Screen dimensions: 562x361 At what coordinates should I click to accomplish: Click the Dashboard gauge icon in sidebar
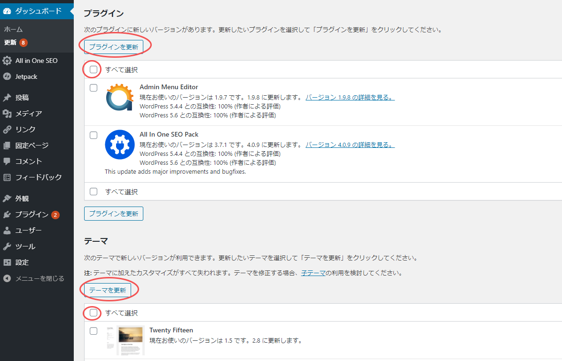[7, 11]
